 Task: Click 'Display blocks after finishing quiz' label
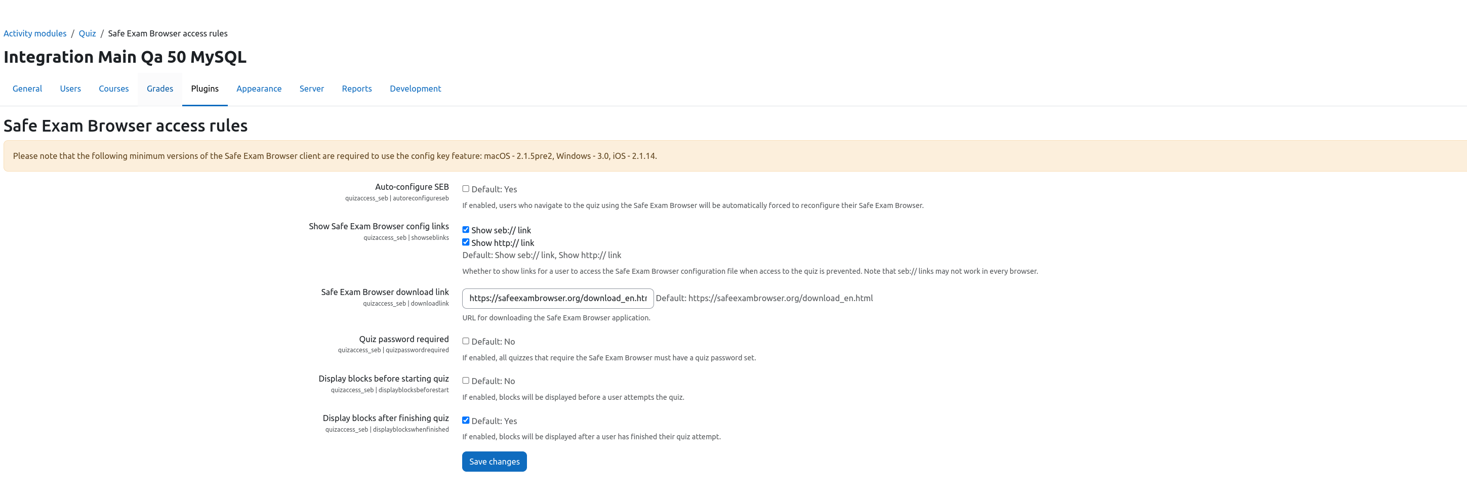pyautogui.click(x=386, y=418)
